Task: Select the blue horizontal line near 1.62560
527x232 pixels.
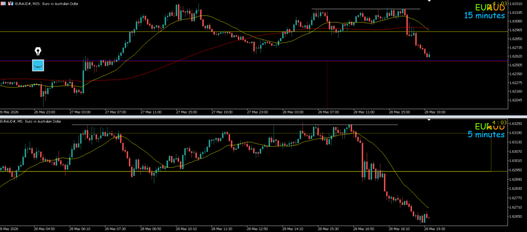Action: pyautogui.click(x=254, y=61)
